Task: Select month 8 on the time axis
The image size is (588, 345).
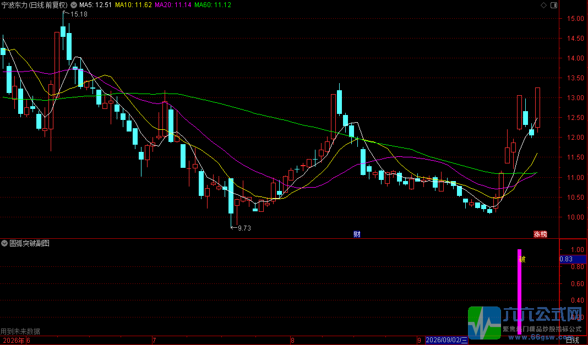Action: coord(293,341)
